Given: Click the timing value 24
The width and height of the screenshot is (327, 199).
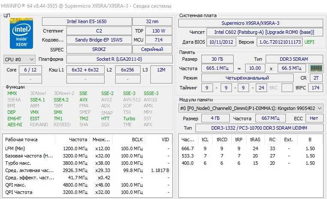Looking at the screenshot, I should pyautogui.click(x=261, y=88).
